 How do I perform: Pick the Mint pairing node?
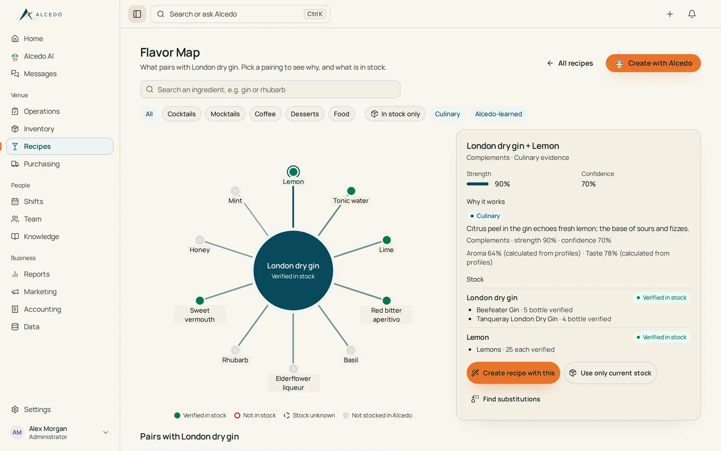[235, 191]
